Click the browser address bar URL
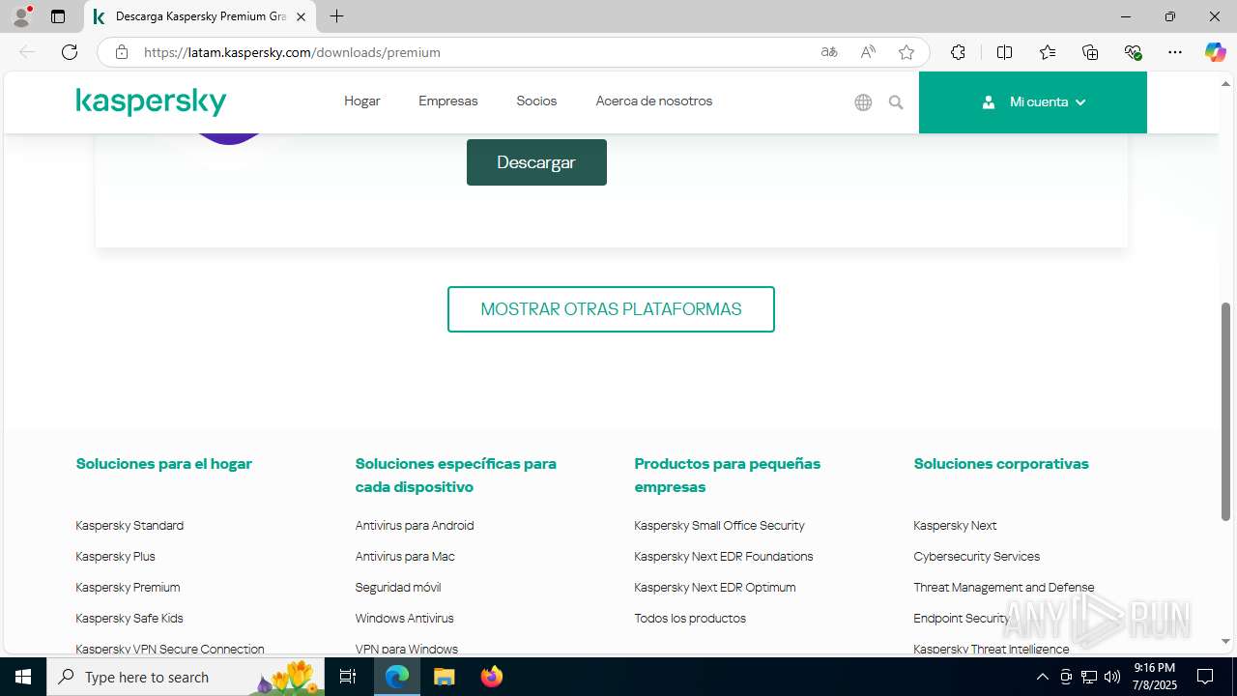The height and width of the screenshot is (696, 1237). pos(292,52)
